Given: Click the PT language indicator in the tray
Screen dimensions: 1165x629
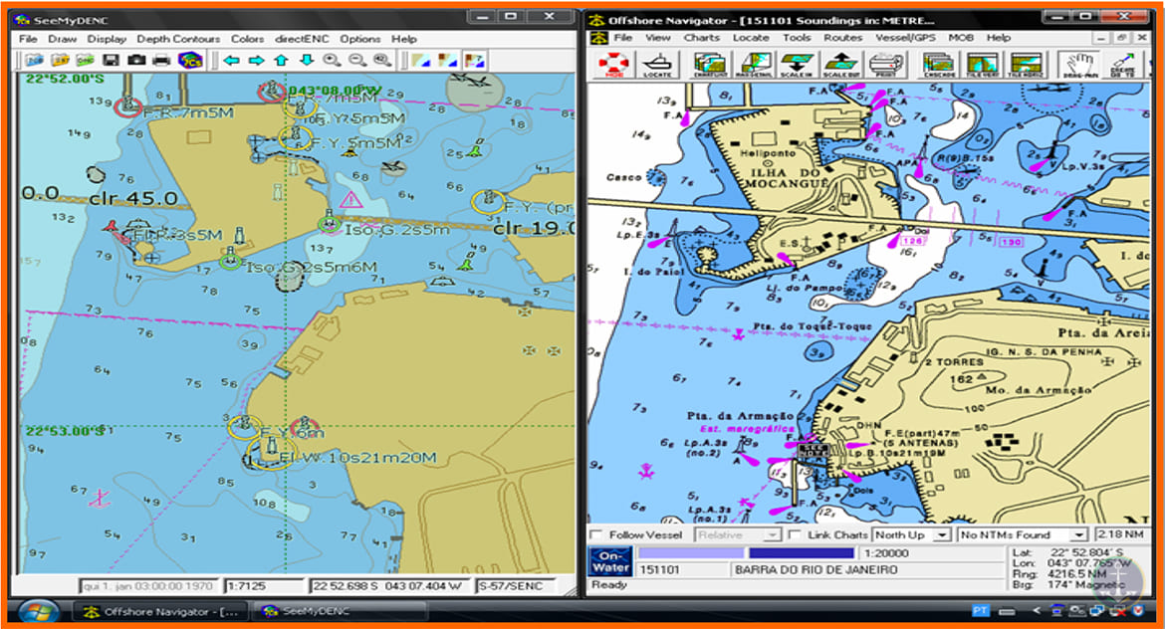Looking at the screenshot, I should pos(980,611).
